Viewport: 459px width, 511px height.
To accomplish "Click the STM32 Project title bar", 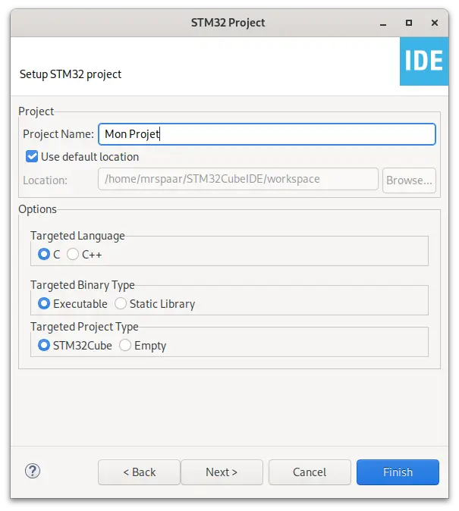I will tap(228, 22).
